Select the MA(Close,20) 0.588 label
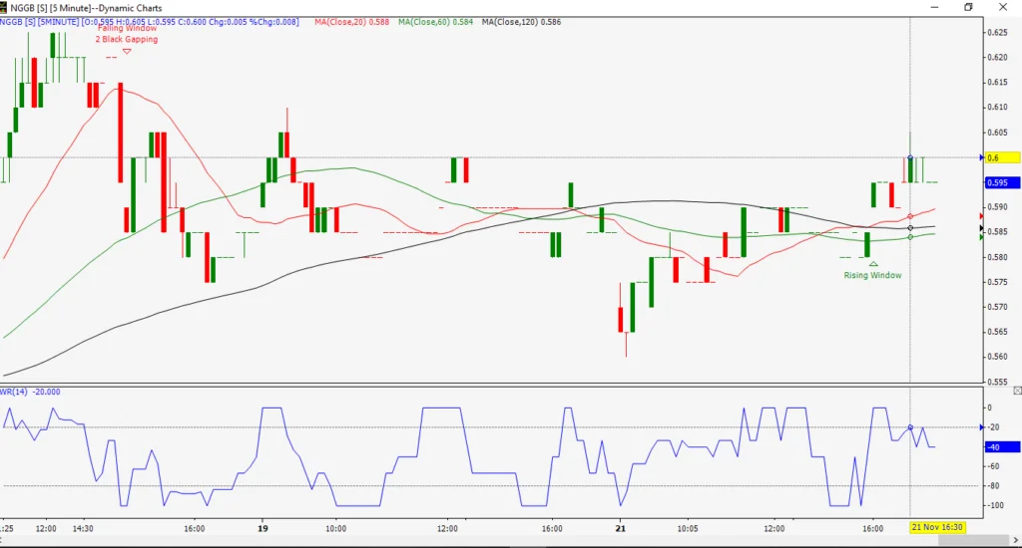1022x548 pixels. click(x=352, y=22)
